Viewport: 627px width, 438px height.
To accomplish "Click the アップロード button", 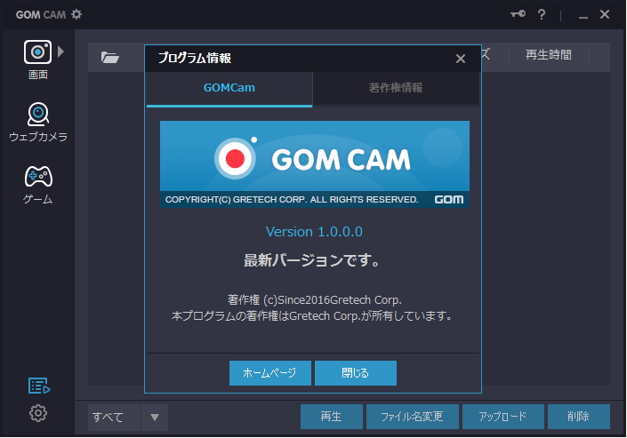I will (x=503, y=417).
